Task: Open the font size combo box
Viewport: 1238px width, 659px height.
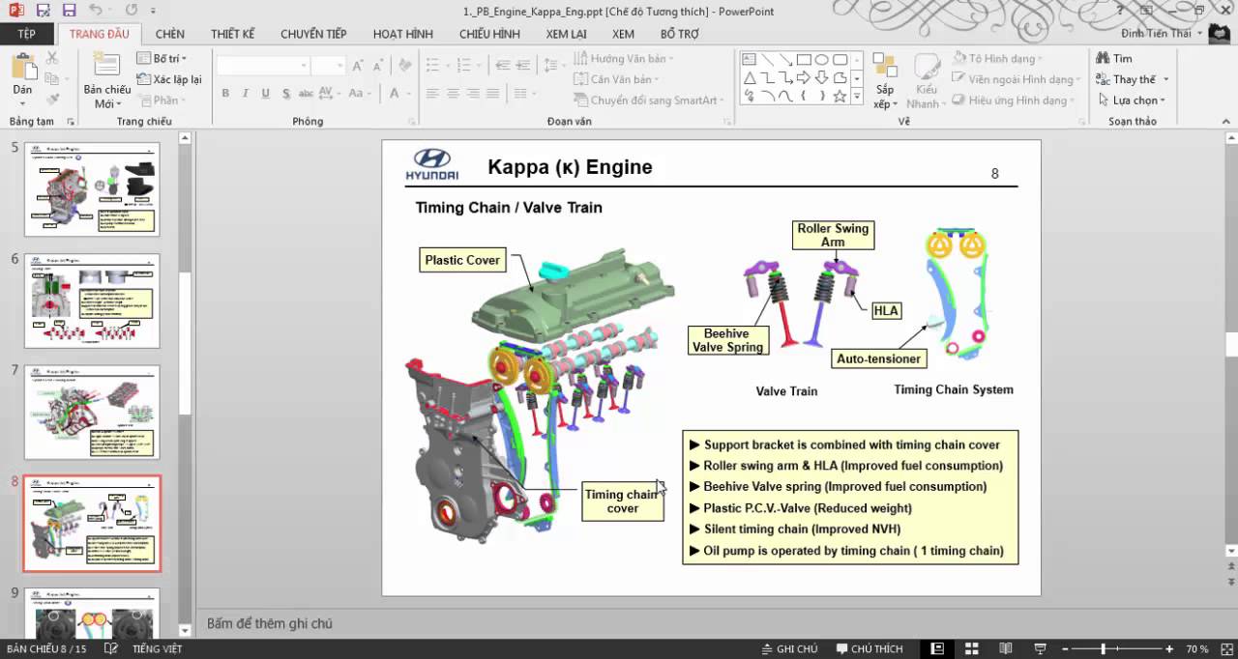Action: (328, 66)
